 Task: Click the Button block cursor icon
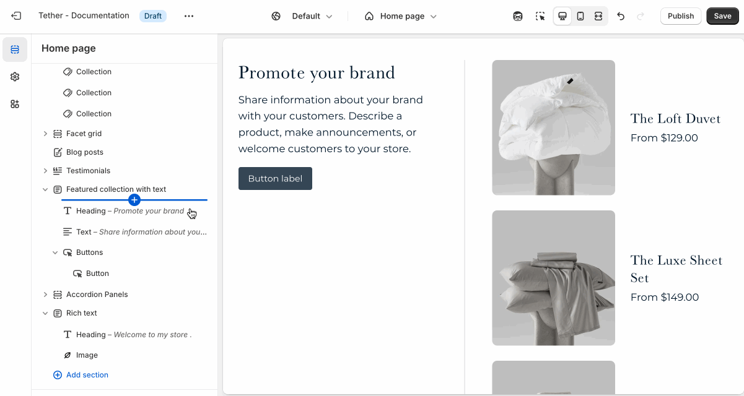coord(77,273)
